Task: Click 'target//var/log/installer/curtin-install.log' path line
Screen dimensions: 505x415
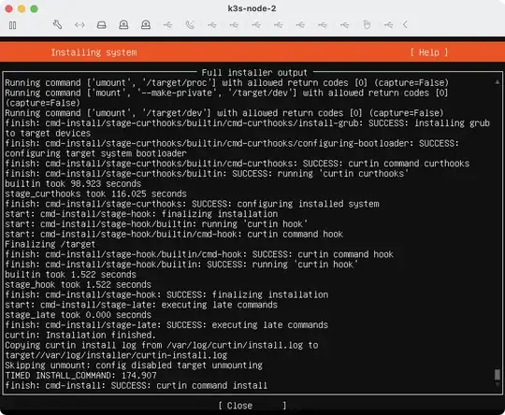Action: (116, 355)
